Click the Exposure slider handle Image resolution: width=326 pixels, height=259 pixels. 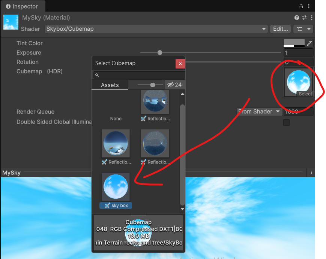point(160,53)
